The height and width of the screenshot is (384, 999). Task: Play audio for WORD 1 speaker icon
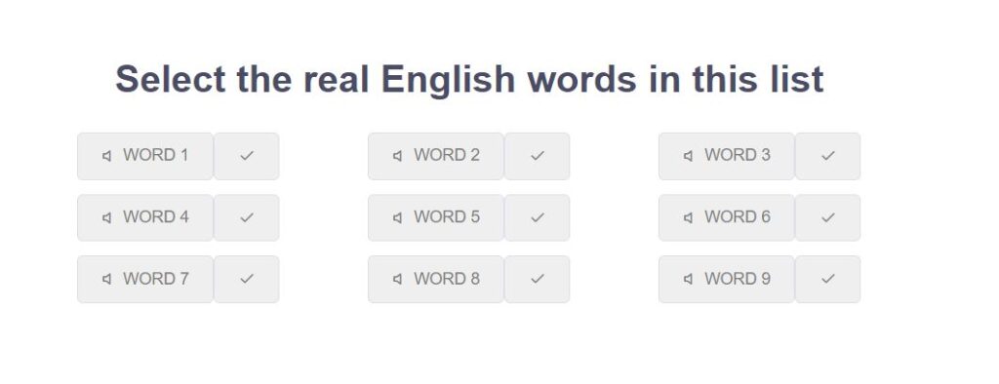pos(106,156)
